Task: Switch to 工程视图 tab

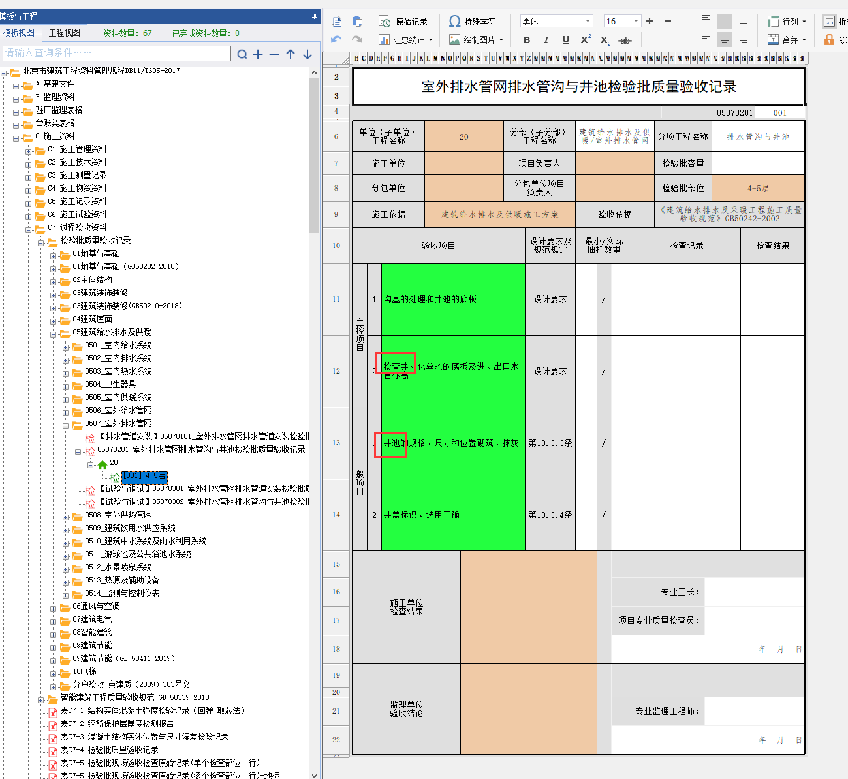Action: coord(65,33)
